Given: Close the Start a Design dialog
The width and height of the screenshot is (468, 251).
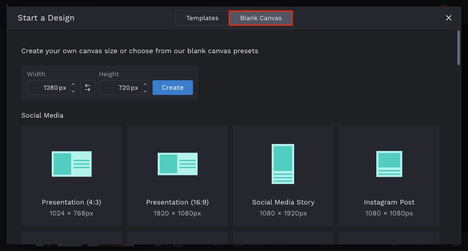Looking at the screenshot, I should (449, 18).
